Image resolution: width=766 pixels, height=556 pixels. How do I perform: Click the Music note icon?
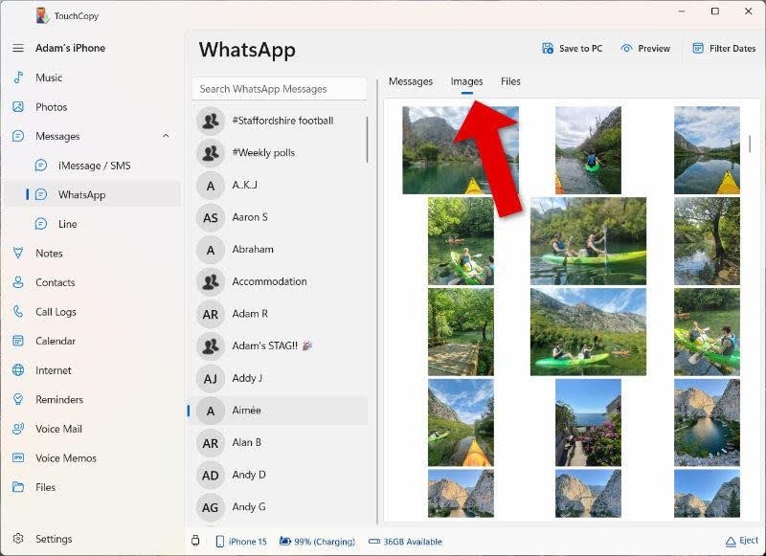tap(18, 78)
